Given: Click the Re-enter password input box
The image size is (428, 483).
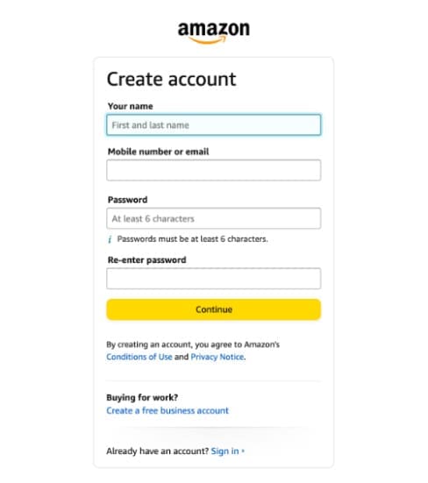Looking at the screenshot, I should point(213,279).
